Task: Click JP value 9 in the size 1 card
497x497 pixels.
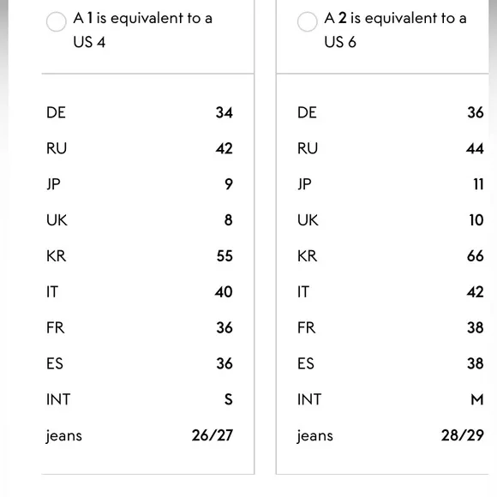Action: click(x=229, y=184)
